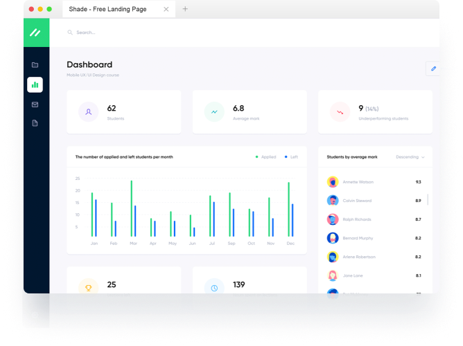The image size is (463, 346).
Task: Click the yellow trophy icon
Action: 88,288
